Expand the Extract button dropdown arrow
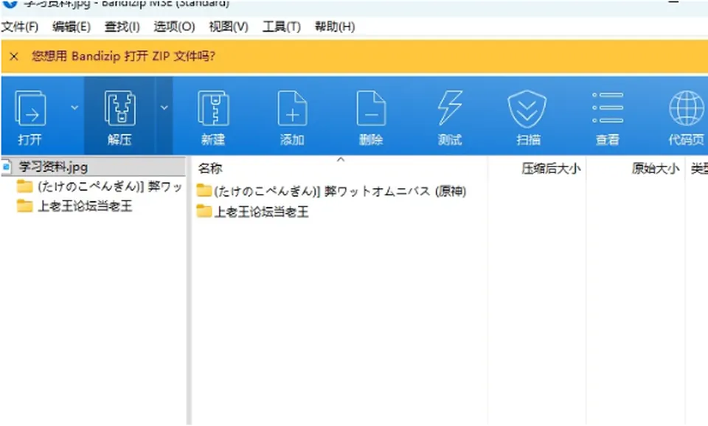708x426 pixels. coord(164,108)
